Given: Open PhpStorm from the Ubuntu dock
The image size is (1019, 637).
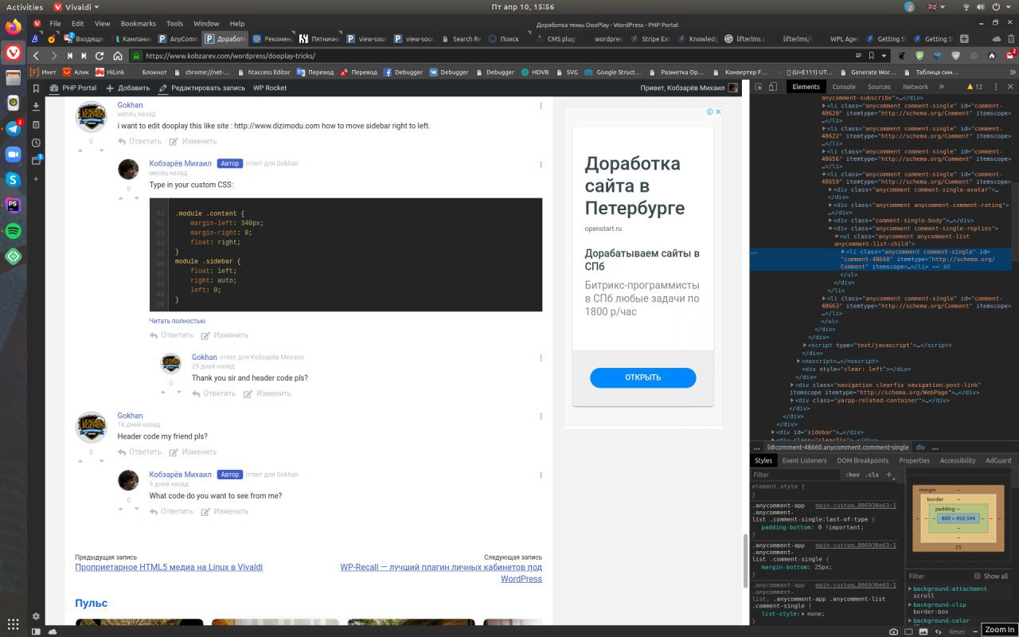Looking at the screenshot, I should click(x=14, y=205).
